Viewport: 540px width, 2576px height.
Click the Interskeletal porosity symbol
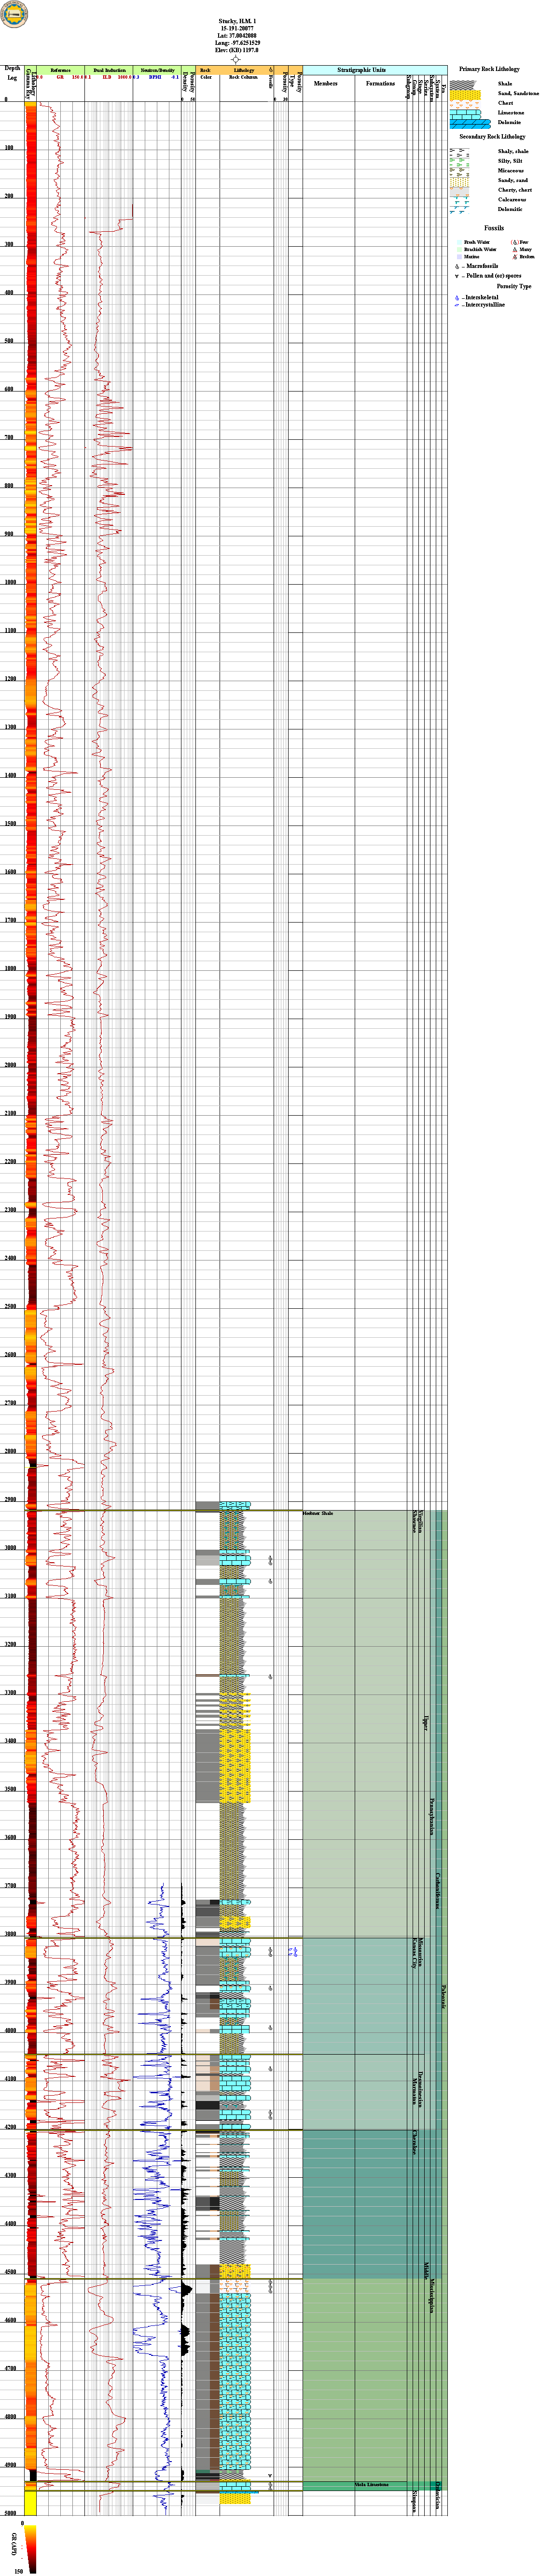pos(457,298)
